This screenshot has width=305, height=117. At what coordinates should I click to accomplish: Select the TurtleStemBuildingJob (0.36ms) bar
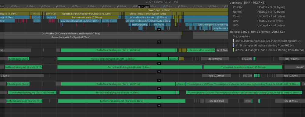pyautogui.click(x=113, y=59)
